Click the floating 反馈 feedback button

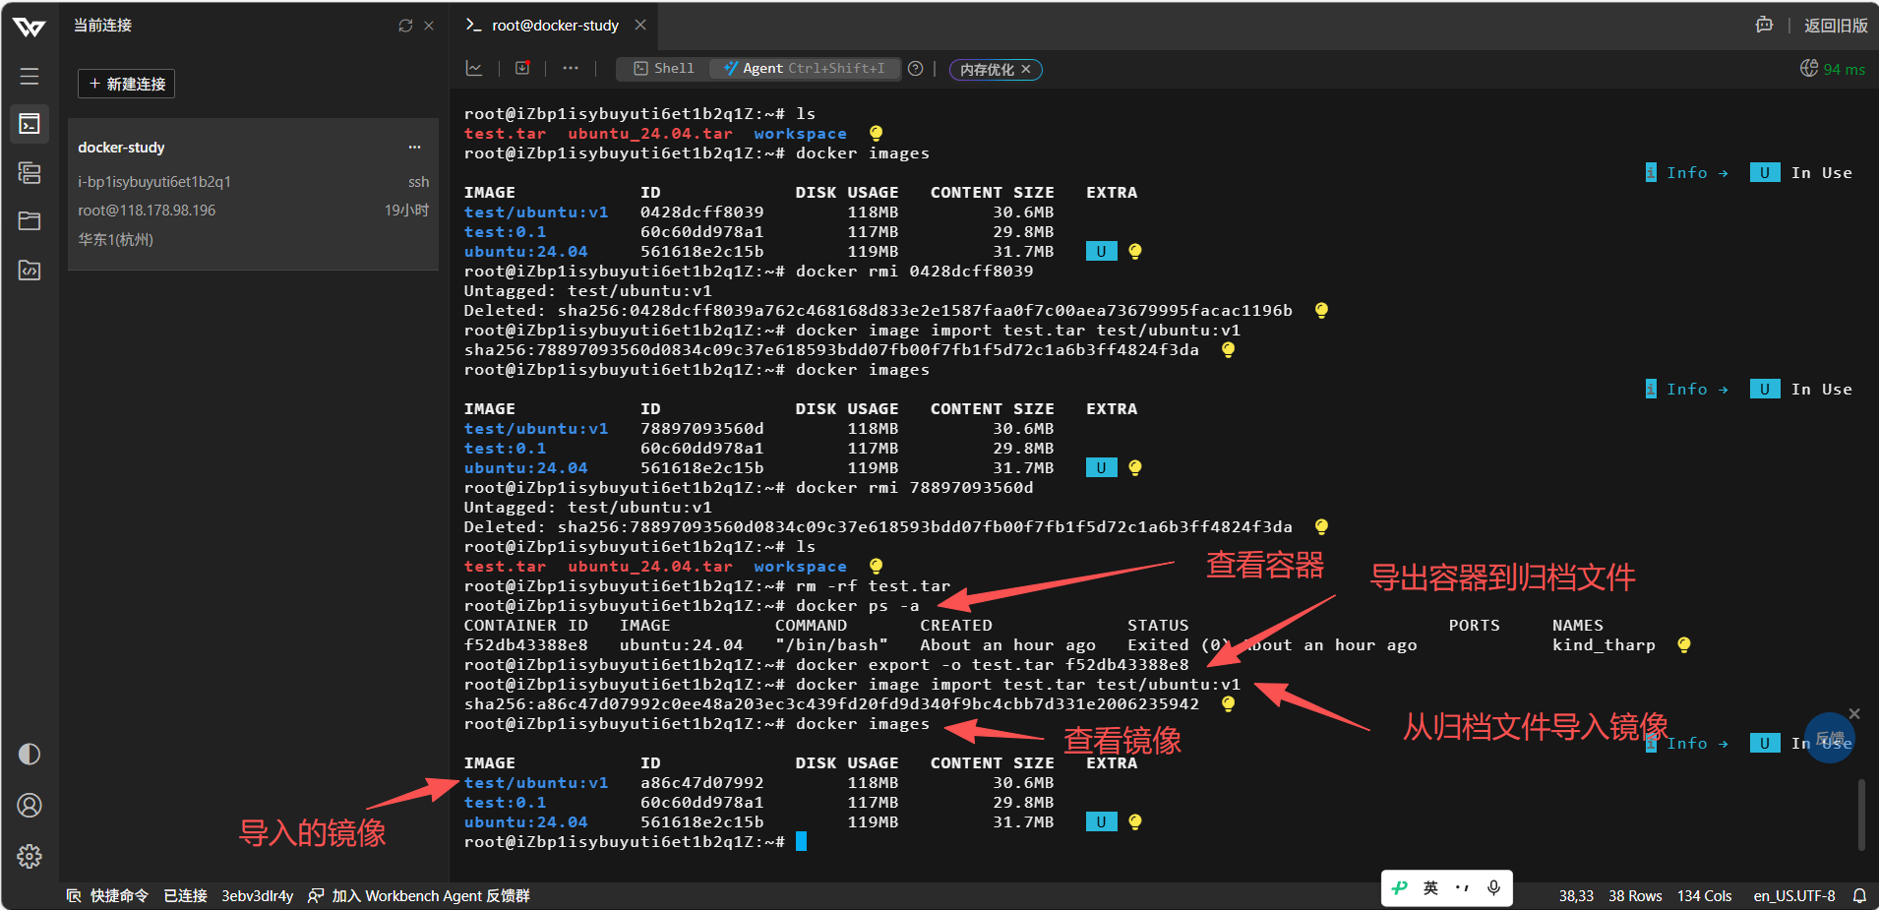[1830, 738]
